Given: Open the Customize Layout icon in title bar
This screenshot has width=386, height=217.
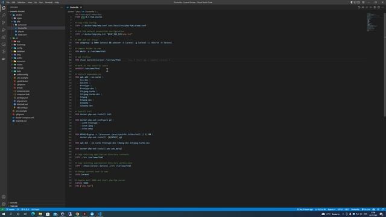Looking at the screenshot, I should point(363,2).
